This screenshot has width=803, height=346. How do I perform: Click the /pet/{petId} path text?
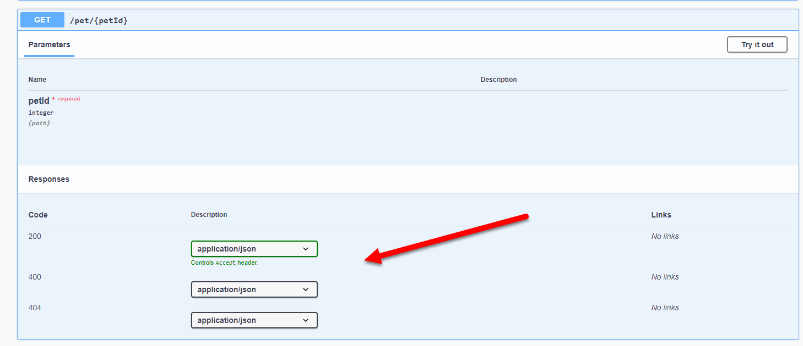click(99, 20)
